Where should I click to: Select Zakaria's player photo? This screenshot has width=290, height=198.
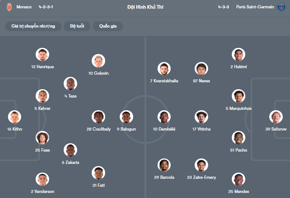point(70,150)
